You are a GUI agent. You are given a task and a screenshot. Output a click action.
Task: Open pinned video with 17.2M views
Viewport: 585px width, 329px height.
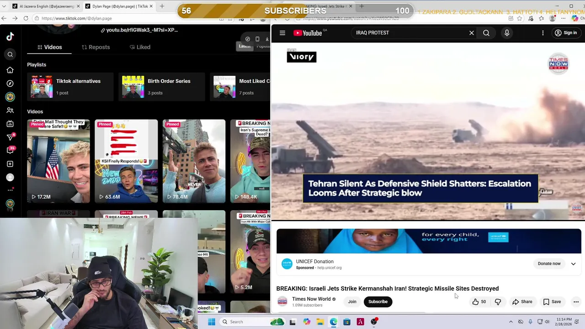click(58, 161)
